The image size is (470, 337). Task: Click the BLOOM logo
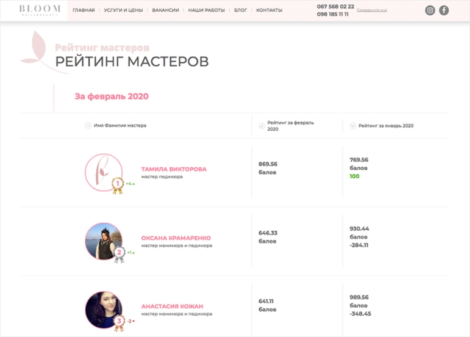[40, 10]
